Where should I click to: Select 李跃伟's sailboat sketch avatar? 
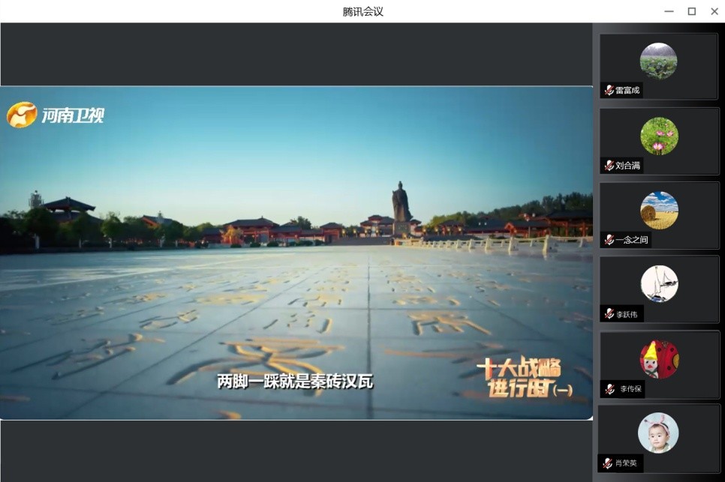click(x=659, y=284)
